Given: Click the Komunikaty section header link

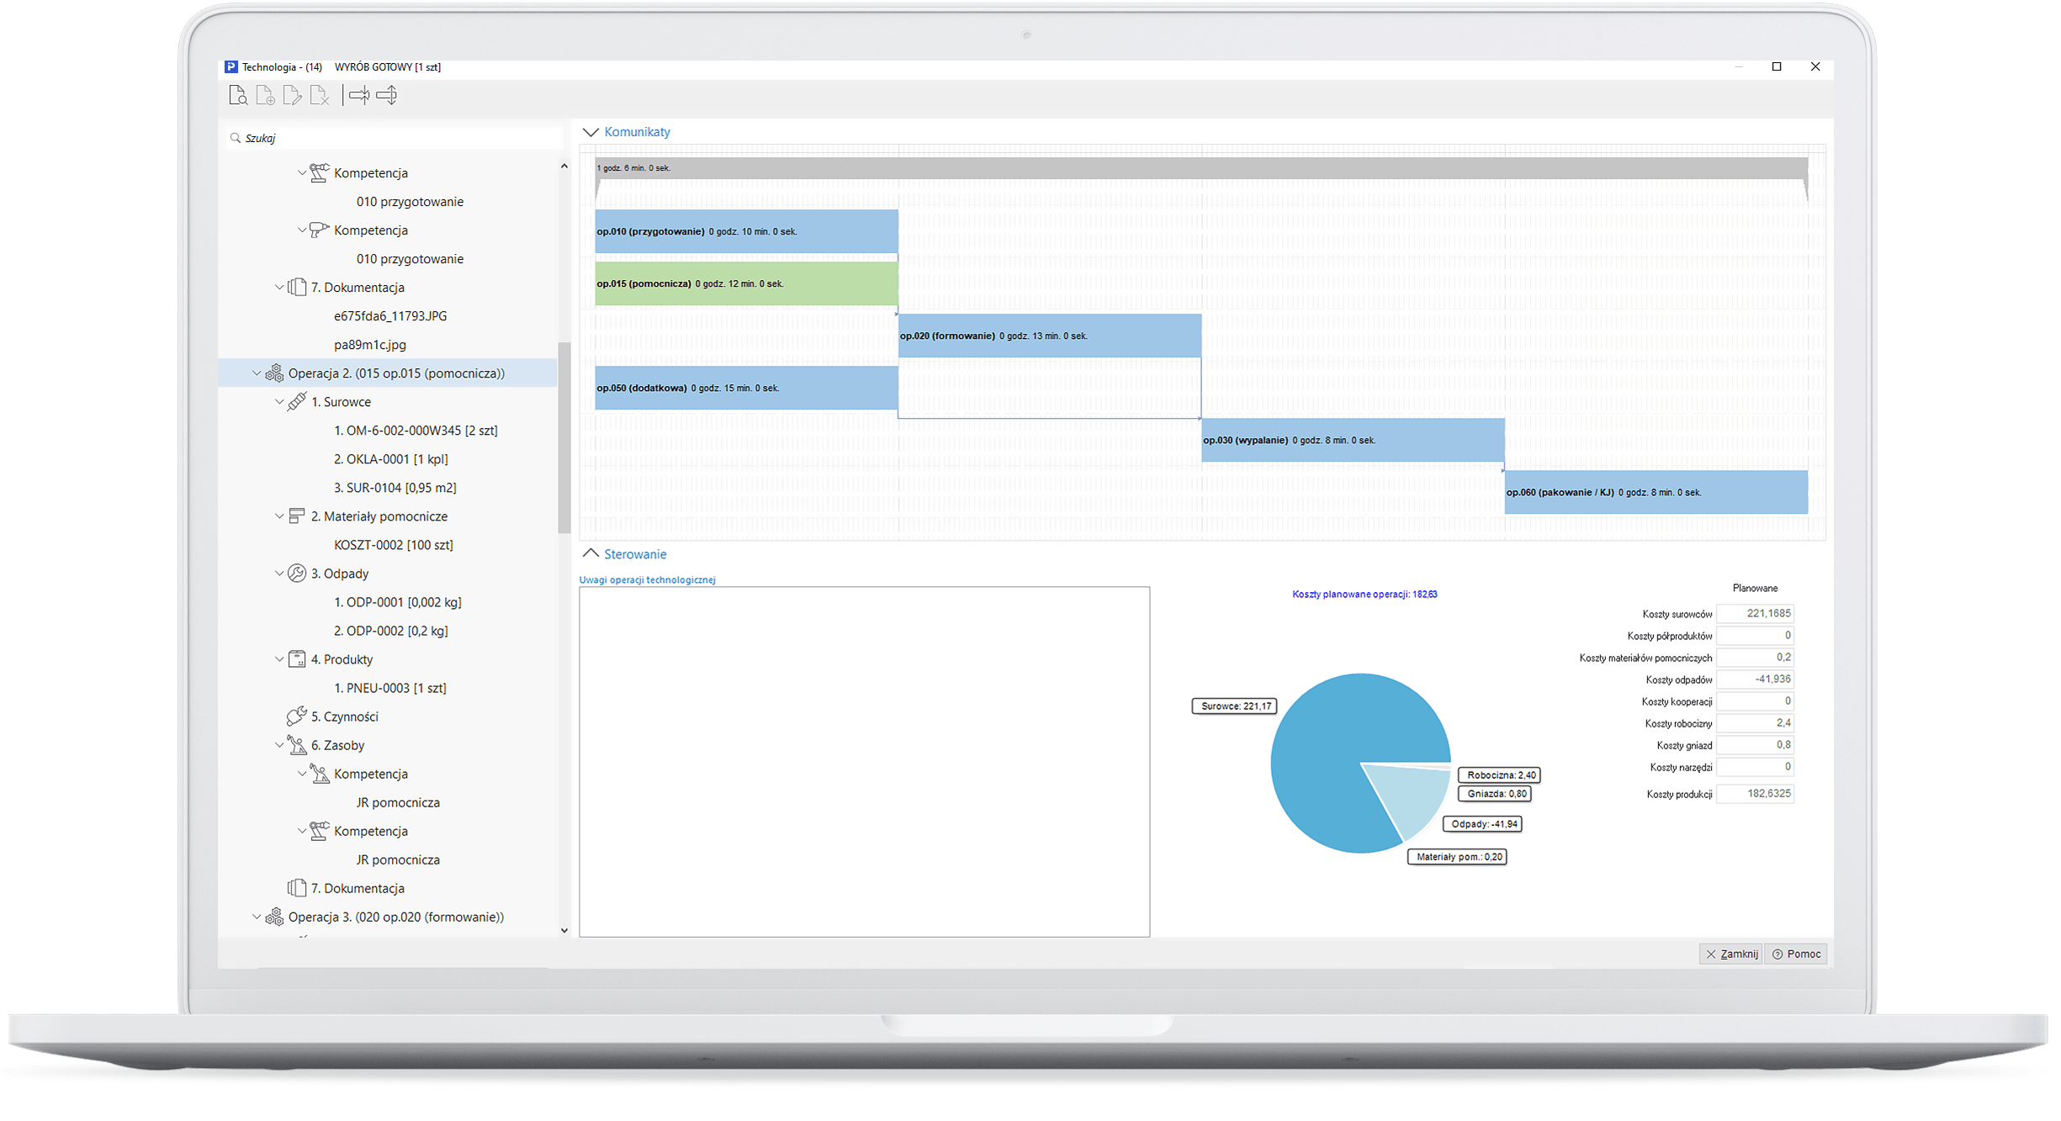Looking at the screenshot, I should [637, 132].
